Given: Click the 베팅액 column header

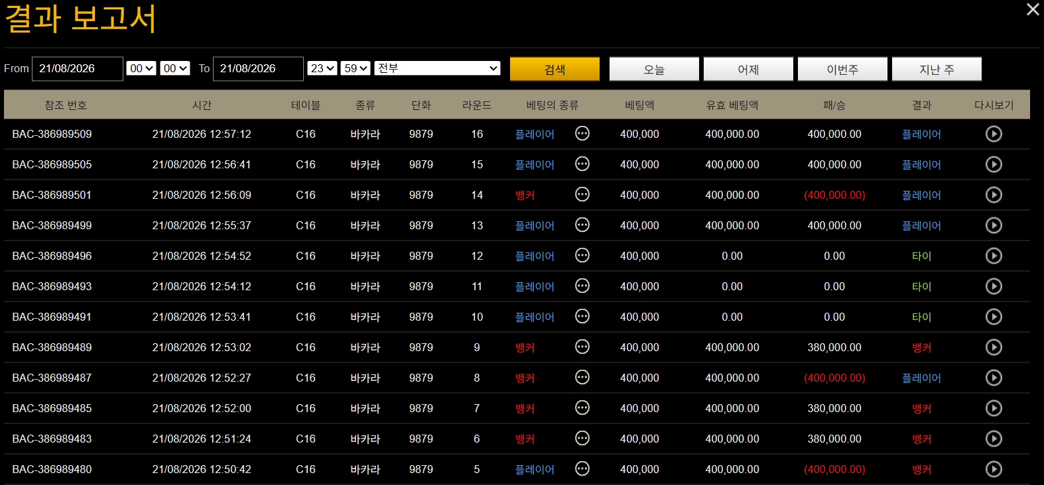Looking at the screenshot, I should [x=639, y=105].
